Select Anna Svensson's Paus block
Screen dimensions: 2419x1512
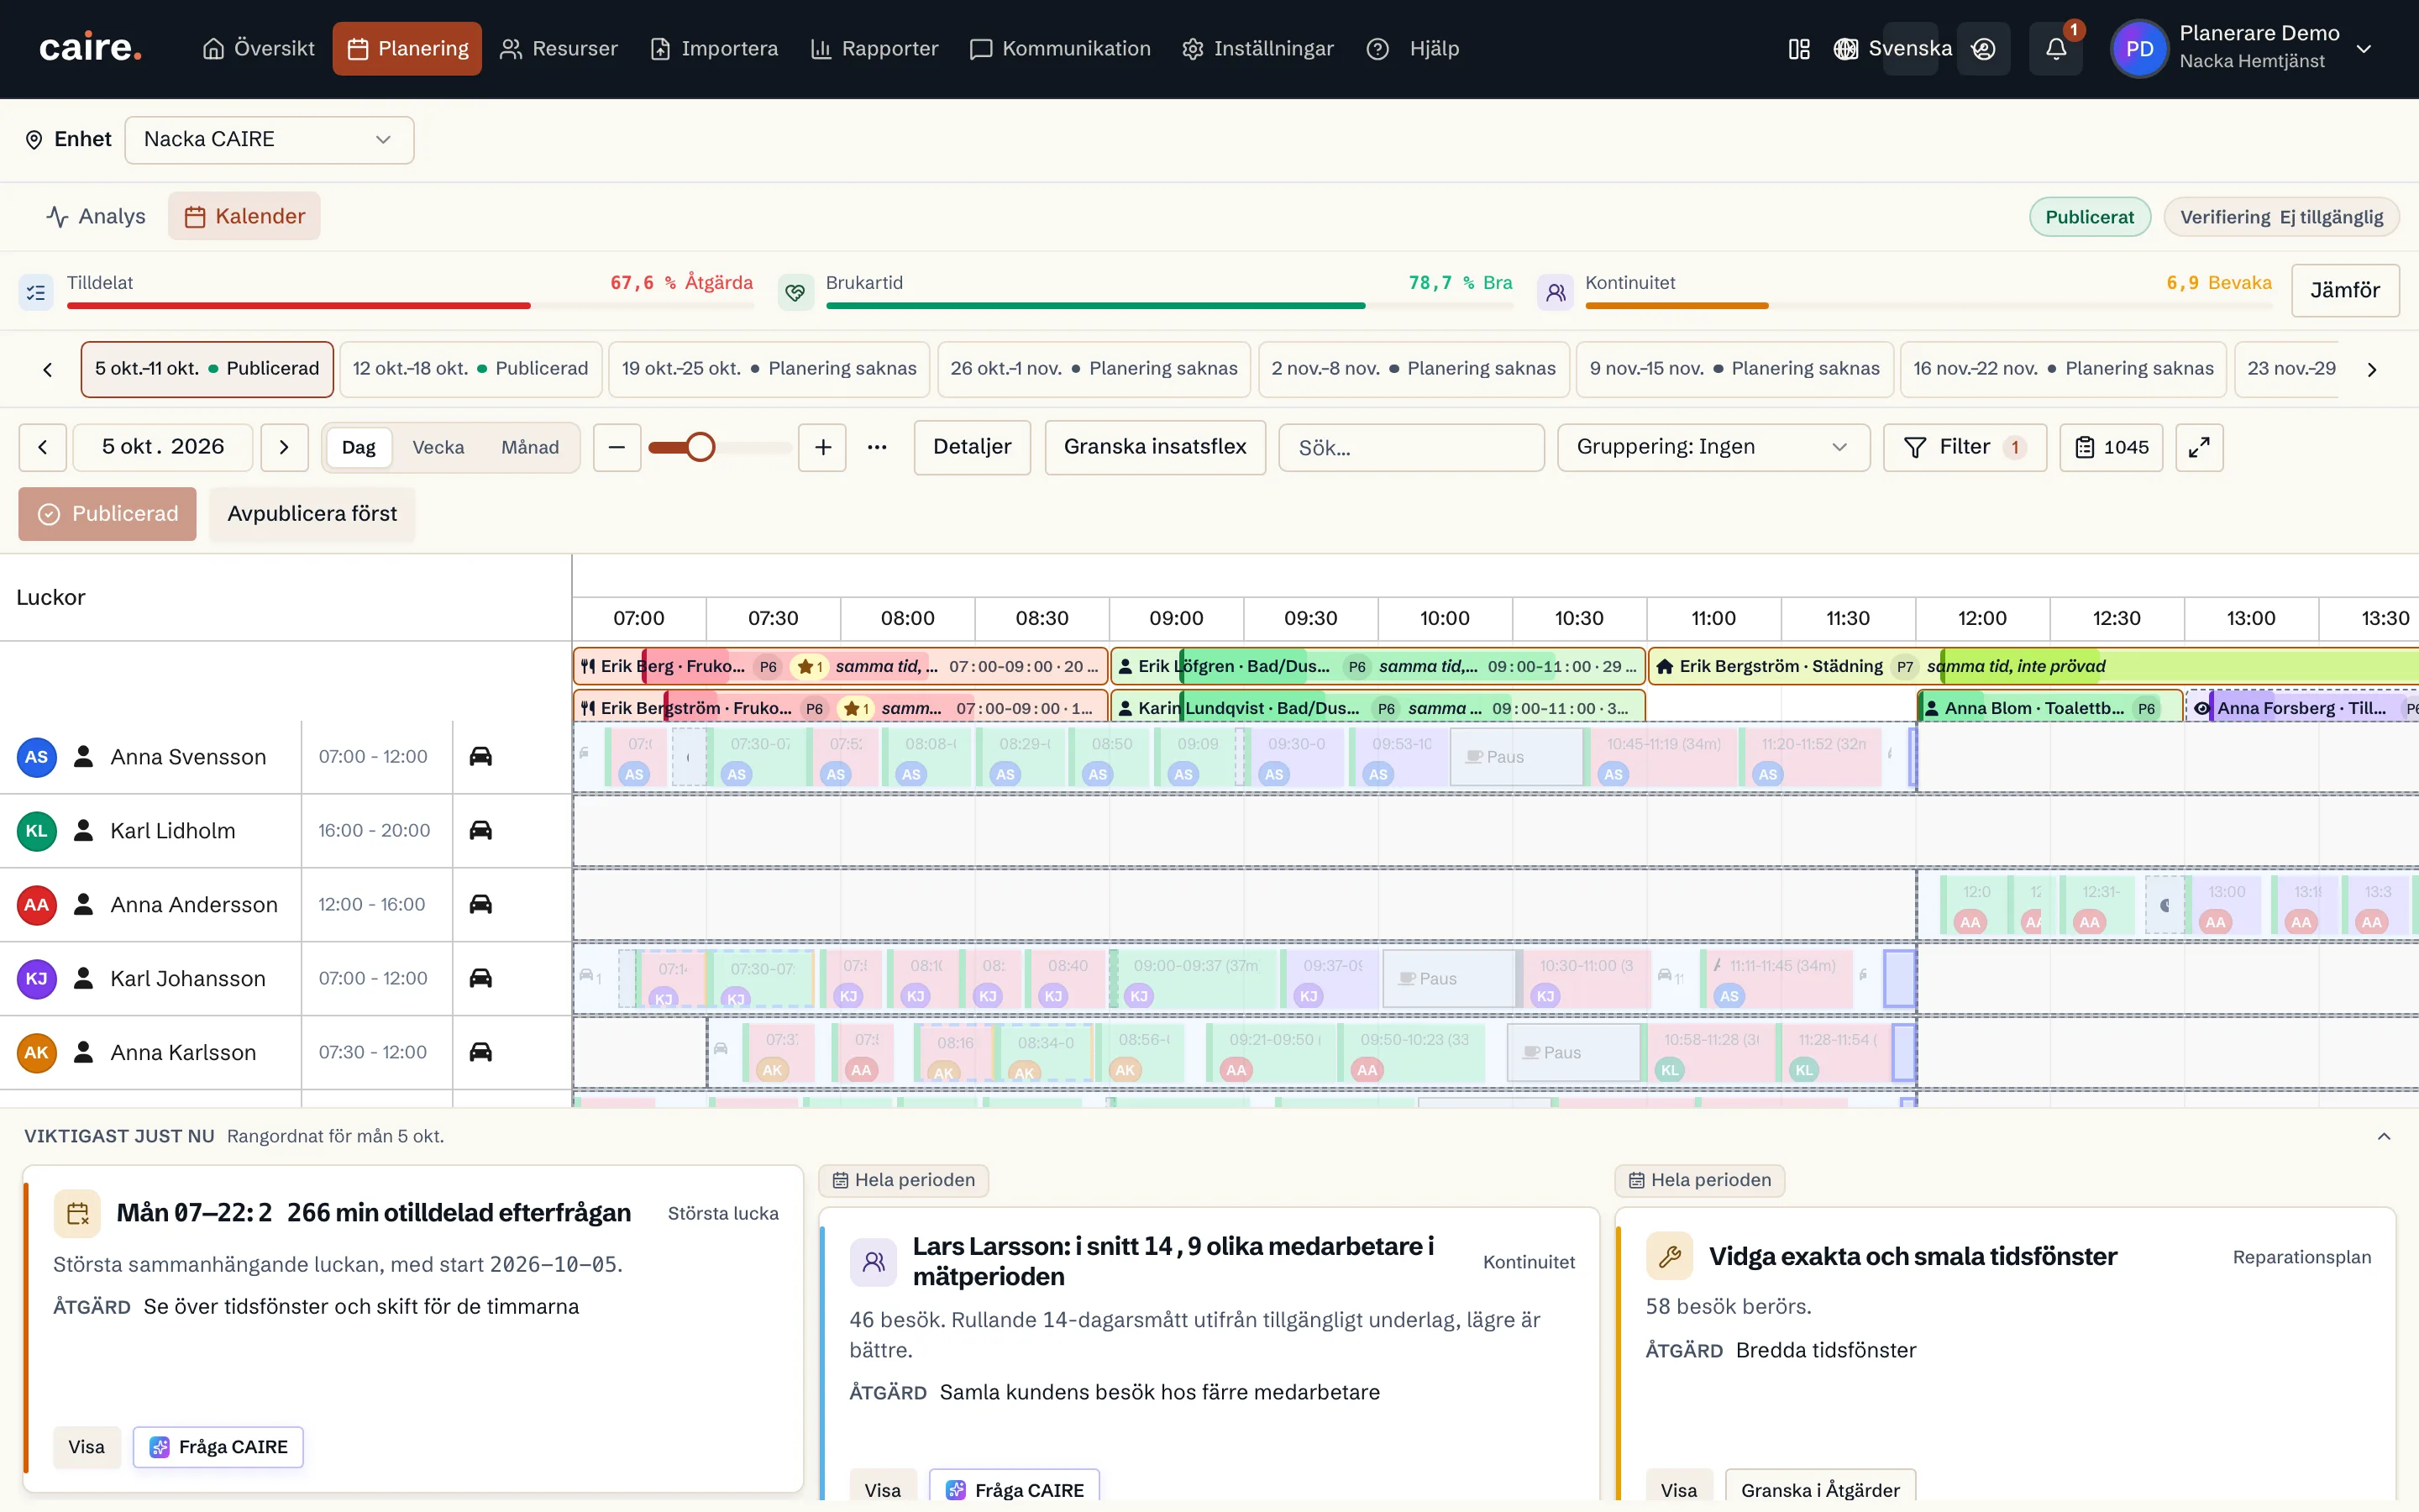pyautogui.click(x=1516, y=757)
